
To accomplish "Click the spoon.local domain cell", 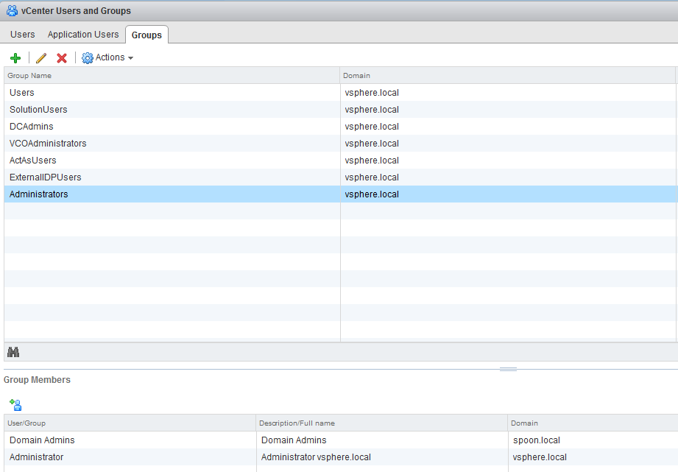I will click(537, 440).
